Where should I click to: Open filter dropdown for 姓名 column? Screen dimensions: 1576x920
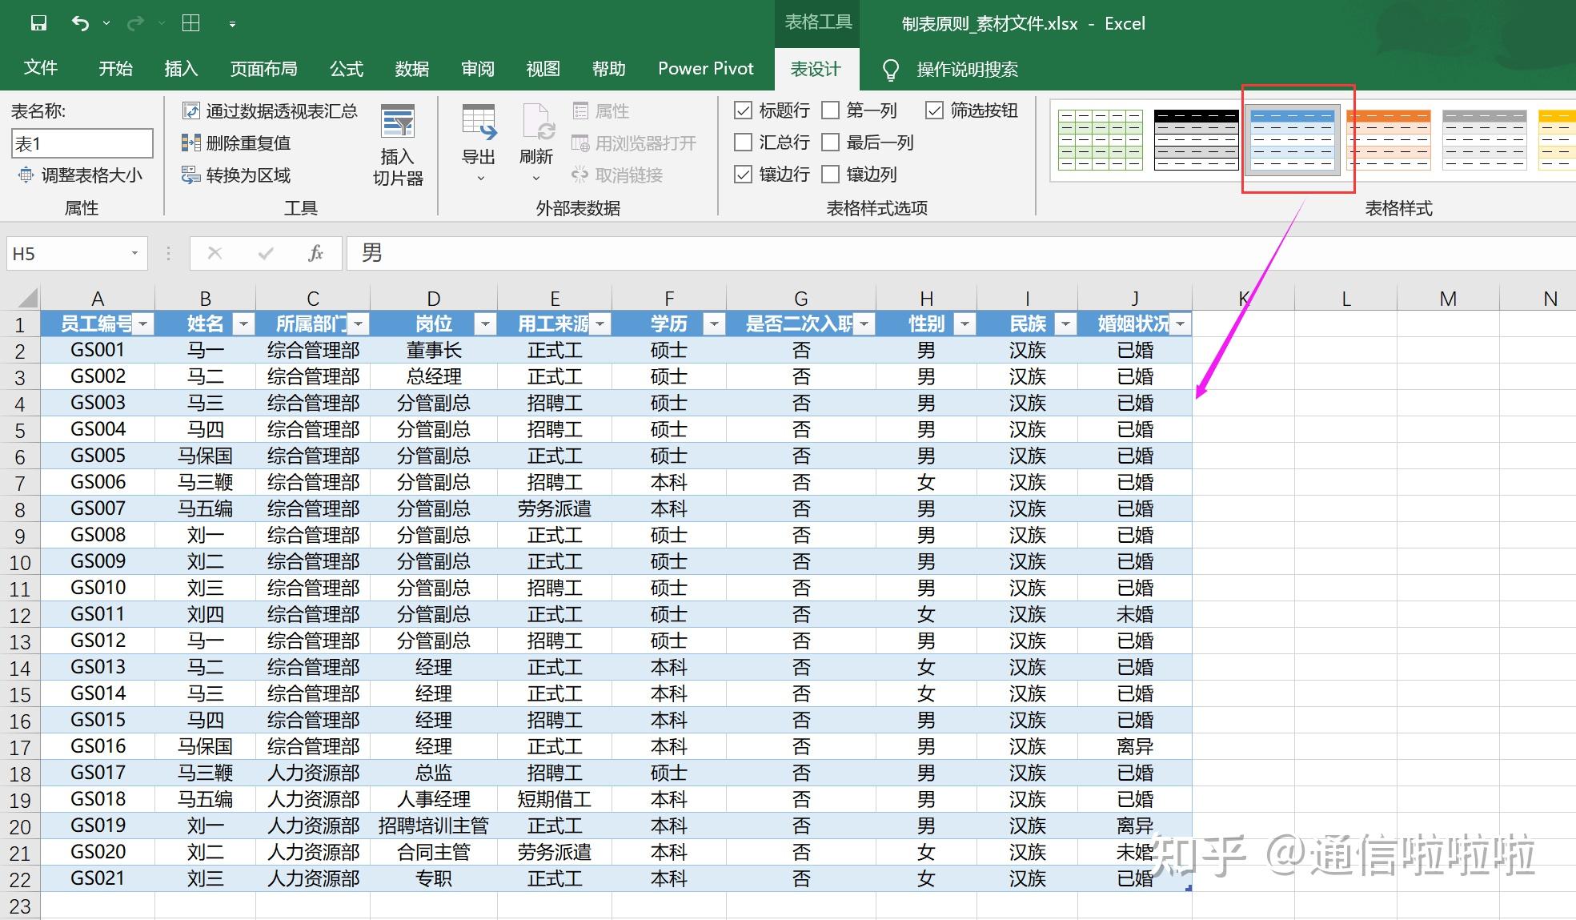[x=243, y=324]
